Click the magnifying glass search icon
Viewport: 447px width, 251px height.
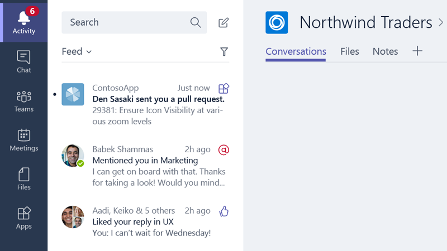pyautogui.click(x=196, y=22)
